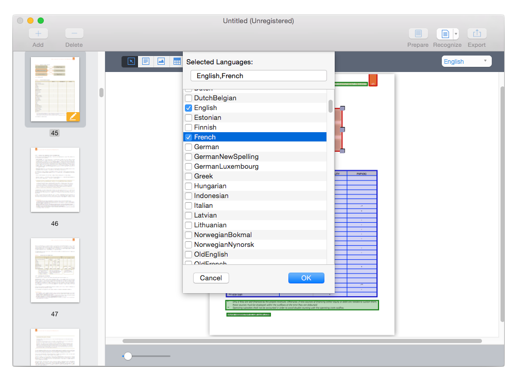Select the picture zone tool
This screenshot has width=517, height=377.
click(x=161, y=61)
